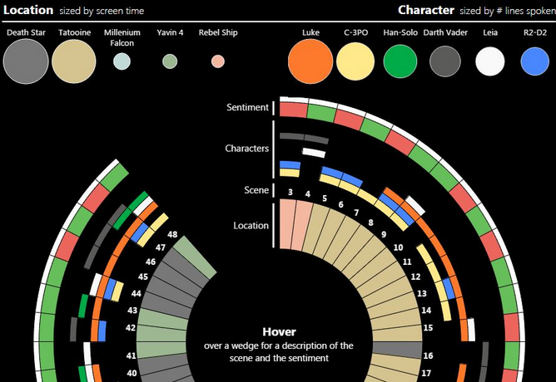The width and height of the screenshot is (556, 382).
Task: Select Leia's white character circle
Action: coord(490,61)
